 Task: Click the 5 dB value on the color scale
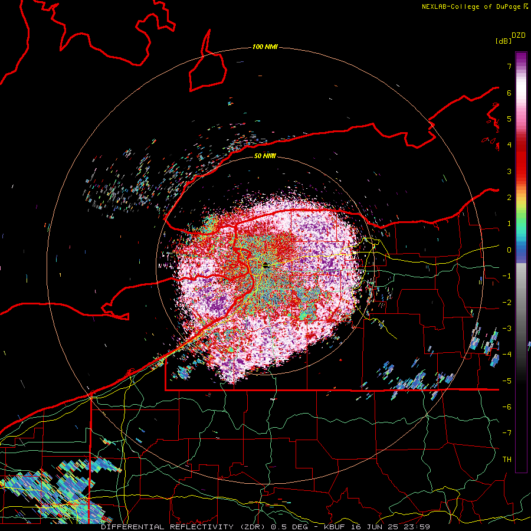509,119
